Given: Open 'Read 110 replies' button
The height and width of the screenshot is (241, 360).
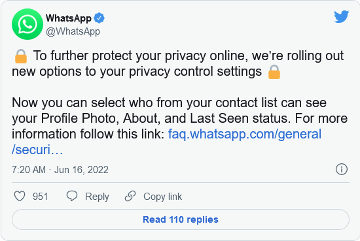Looking at the screenshot, I should [x=181, y=219].
